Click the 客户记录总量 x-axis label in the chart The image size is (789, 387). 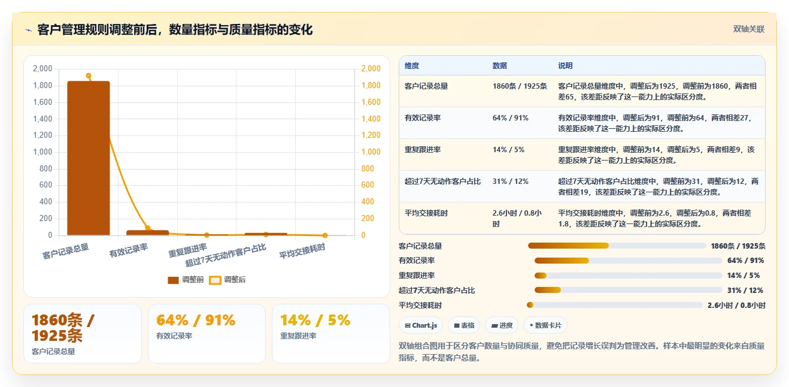65,252
